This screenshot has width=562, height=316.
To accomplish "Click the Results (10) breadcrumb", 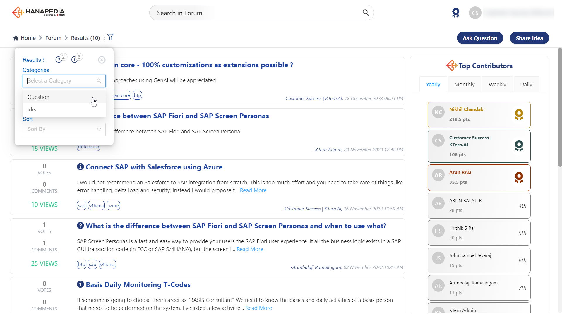I will click(85, 38).
